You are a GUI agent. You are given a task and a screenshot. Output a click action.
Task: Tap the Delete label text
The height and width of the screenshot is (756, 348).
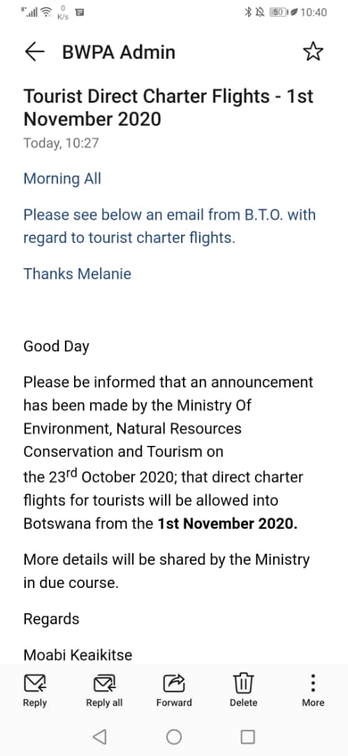click(244, 703)
